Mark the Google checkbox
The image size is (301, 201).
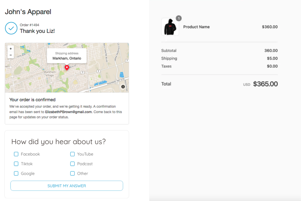tap(16, 173)
